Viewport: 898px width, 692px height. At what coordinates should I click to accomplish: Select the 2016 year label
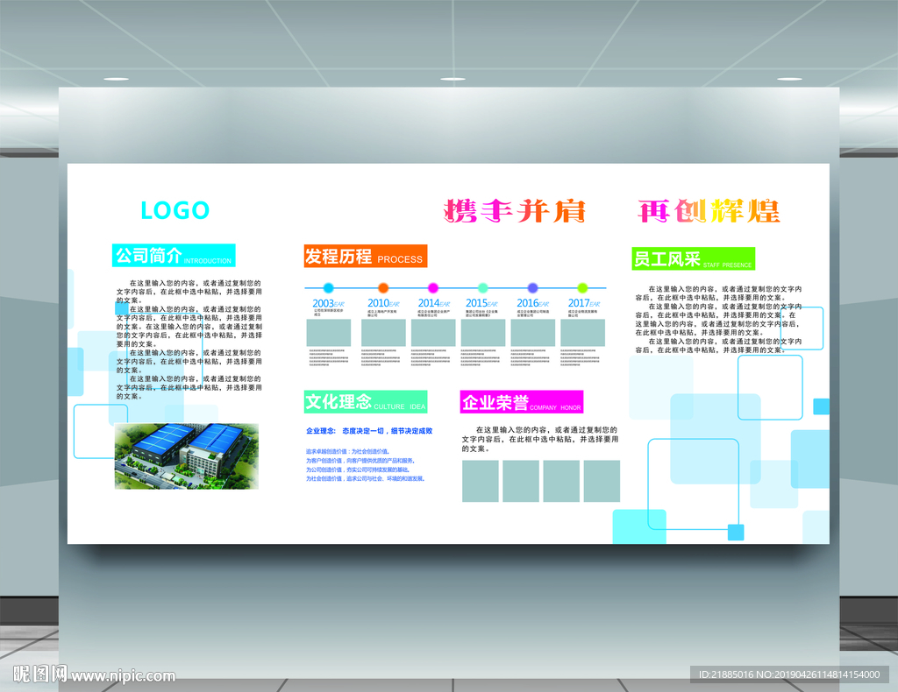[532, 303]
